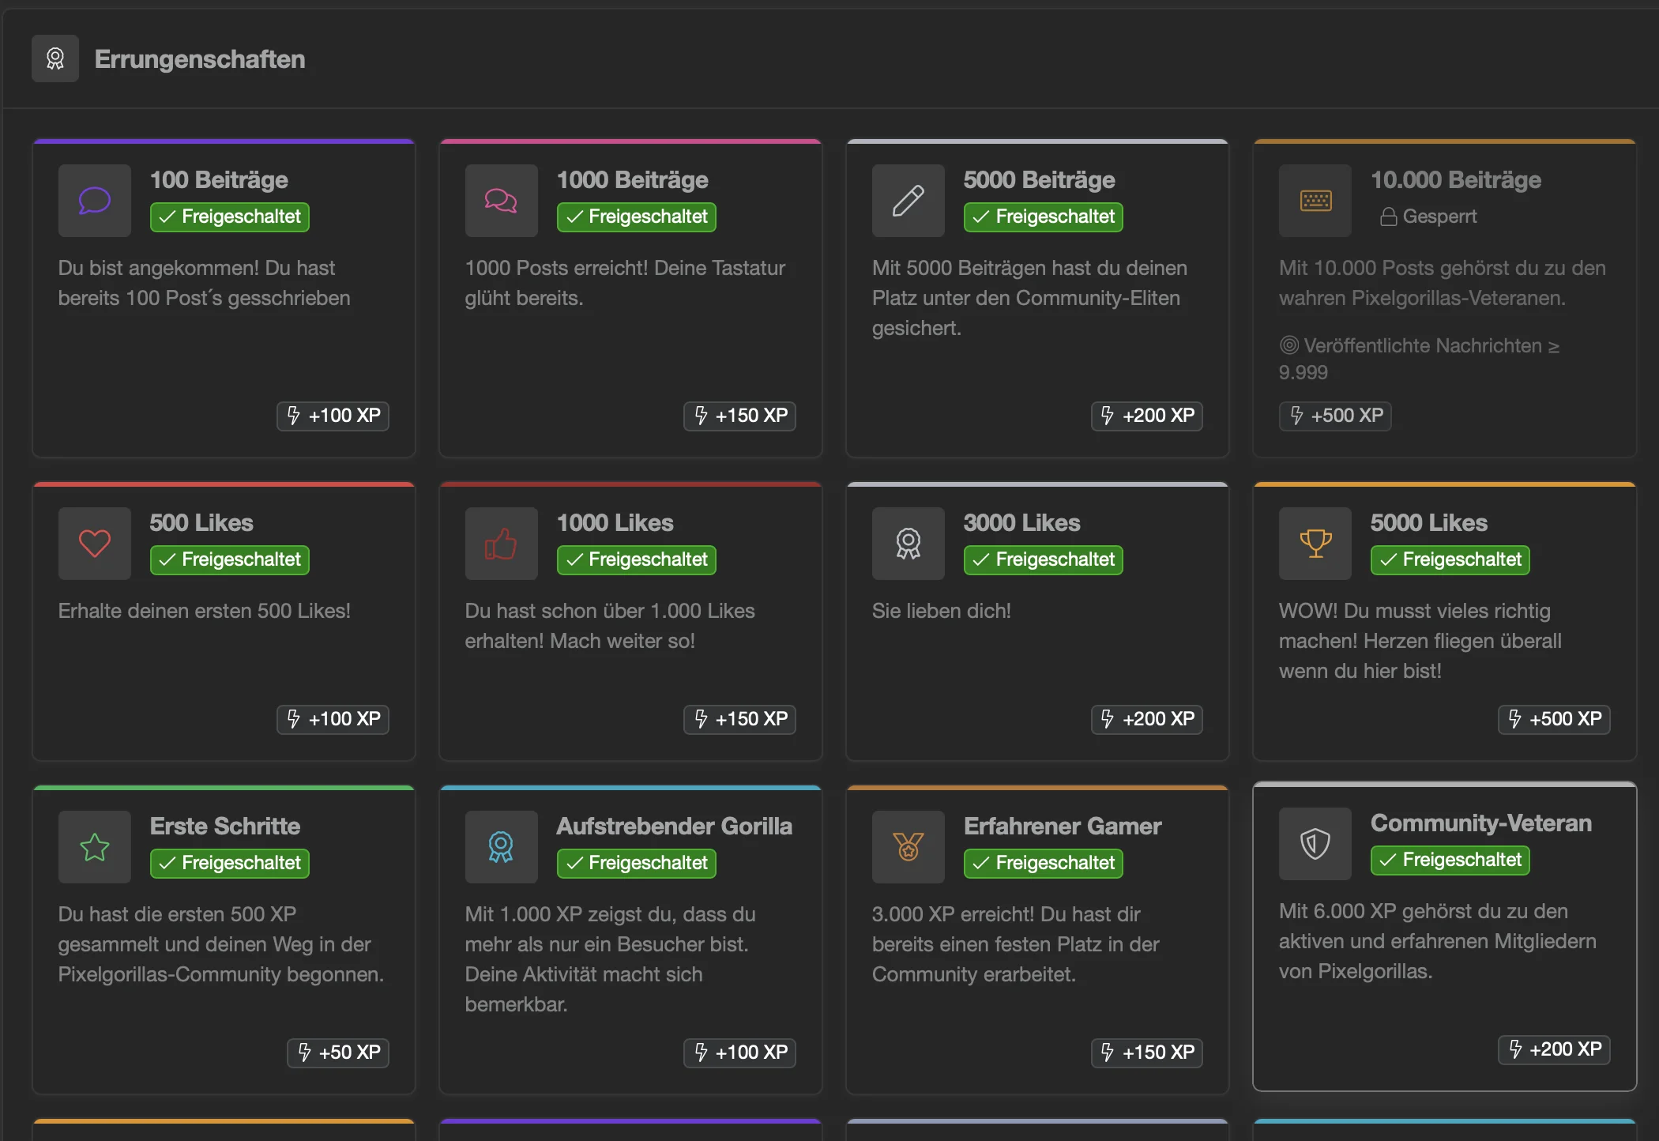The width and height of the screenshot is (1659, 1141).
Task: Click the Freigeschaltet badge on 5000 Likes
Action: point(1450,559)
